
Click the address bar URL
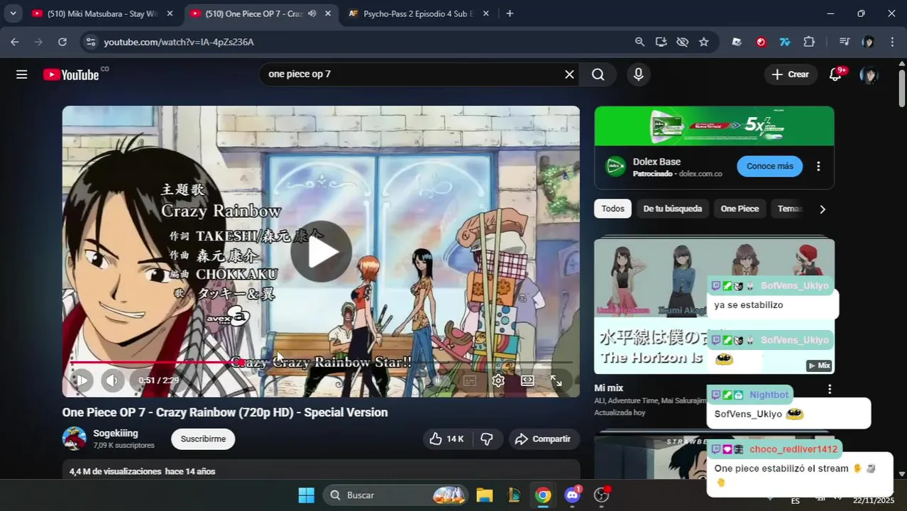tap(179, 42)
